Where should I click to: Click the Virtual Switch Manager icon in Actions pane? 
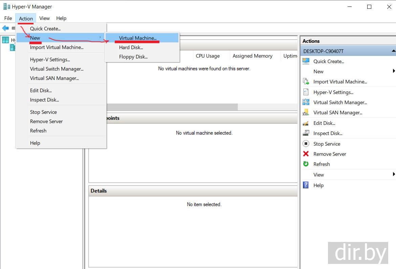(306, 102)
